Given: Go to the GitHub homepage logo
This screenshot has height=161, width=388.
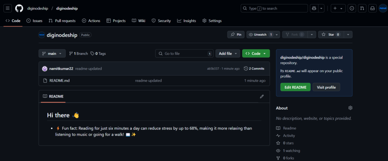Looking at the screenshot, I should (19, 8).
